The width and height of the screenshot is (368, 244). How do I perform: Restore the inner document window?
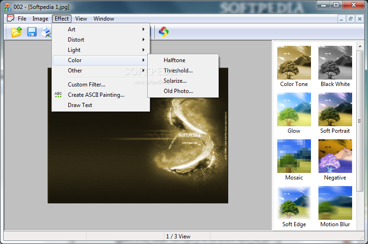tap(351, 19)
